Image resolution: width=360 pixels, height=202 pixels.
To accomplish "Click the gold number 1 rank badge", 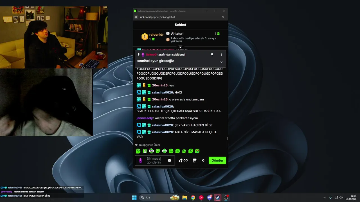I will click(145, 37).
